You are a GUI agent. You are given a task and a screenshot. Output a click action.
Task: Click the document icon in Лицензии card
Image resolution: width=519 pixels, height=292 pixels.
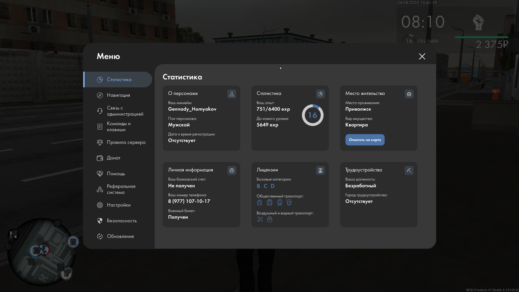320,170
